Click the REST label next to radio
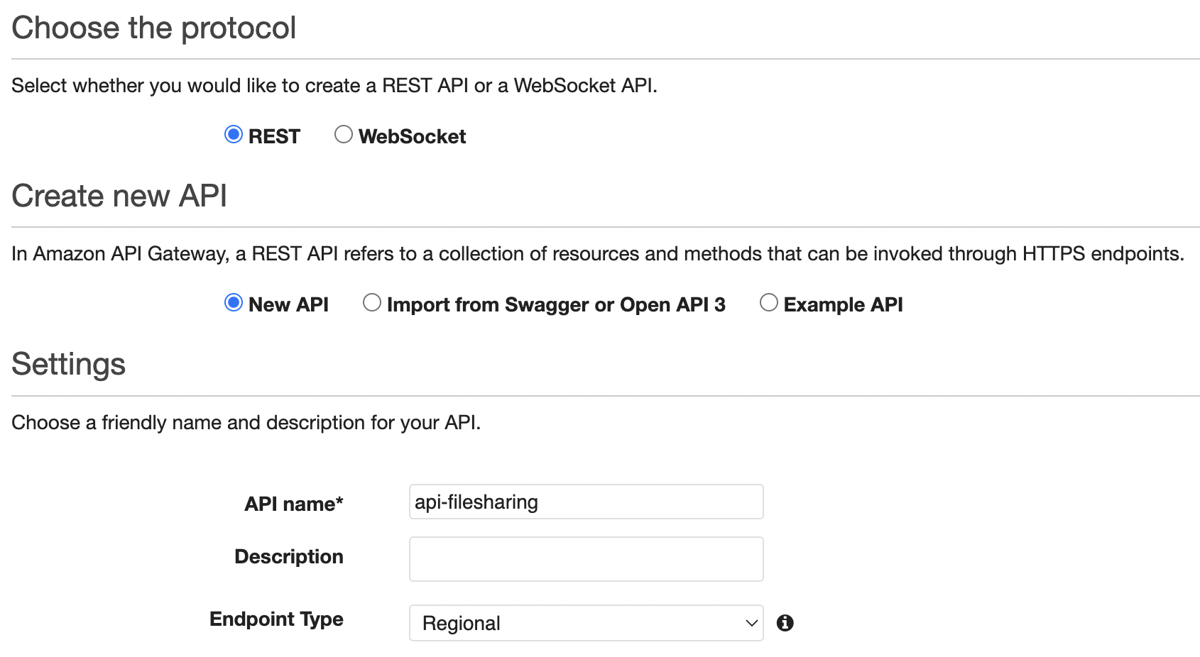1200x657 pixels. [273, 136]
